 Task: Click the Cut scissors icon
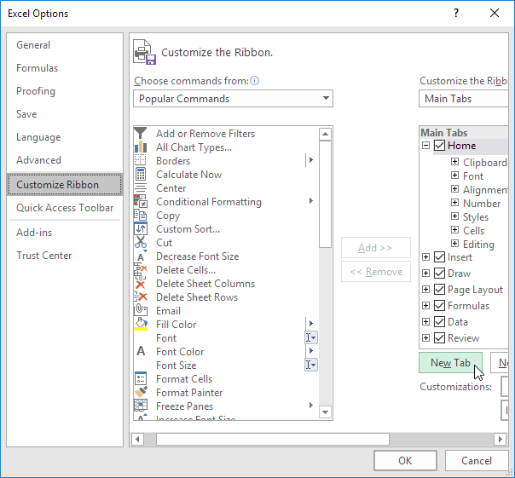click(x=141, y=243)
